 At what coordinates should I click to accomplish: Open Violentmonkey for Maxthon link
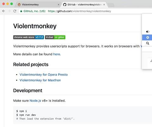click(40, 80)
